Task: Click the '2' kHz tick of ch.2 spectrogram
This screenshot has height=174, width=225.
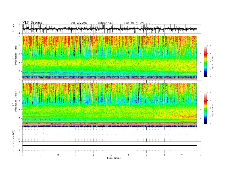Action: tap(20, 118)
